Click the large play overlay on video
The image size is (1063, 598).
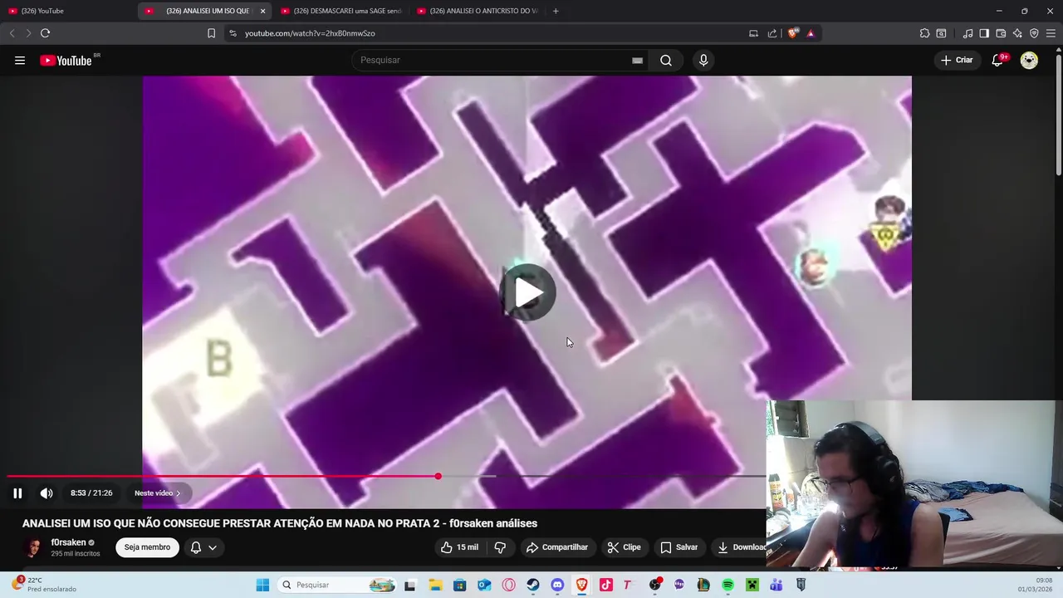tap(527, 292)
